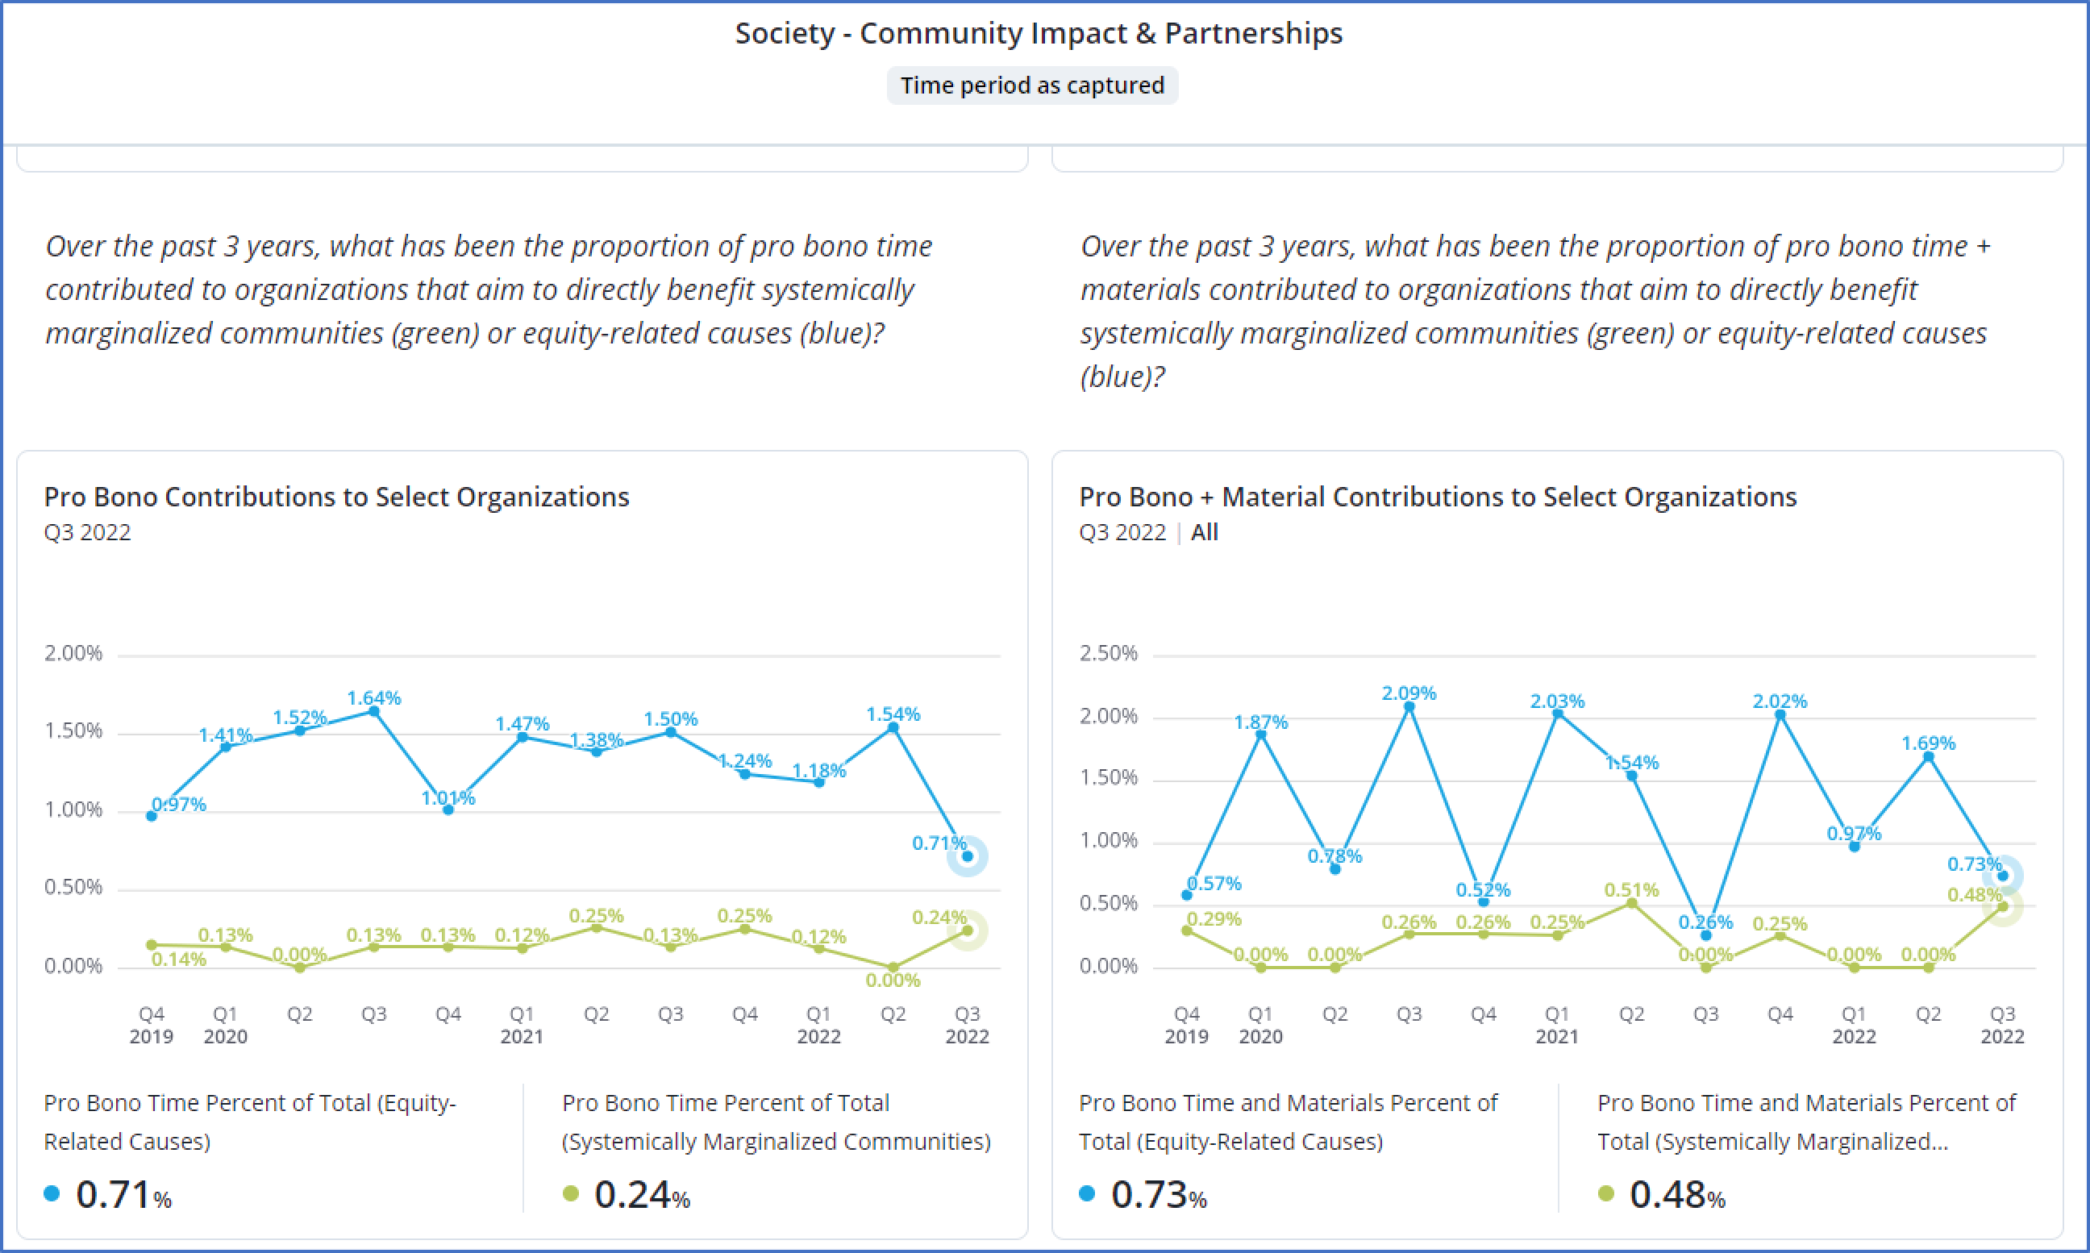2090x1253 pixels.
Task: Click the highlighted green 0.24% chart point
Action: tap(968, 930)
